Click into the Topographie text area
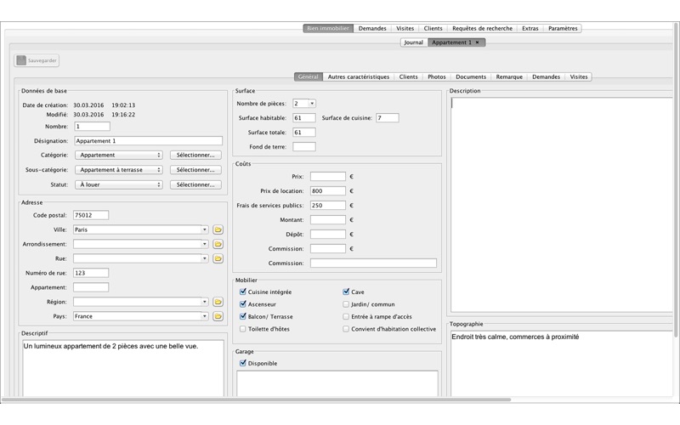 click(562, 364)
